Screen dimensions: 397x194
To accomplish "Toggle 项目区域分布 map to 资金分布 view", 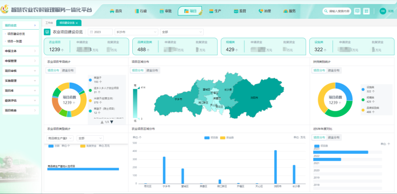I will (152, 70).
